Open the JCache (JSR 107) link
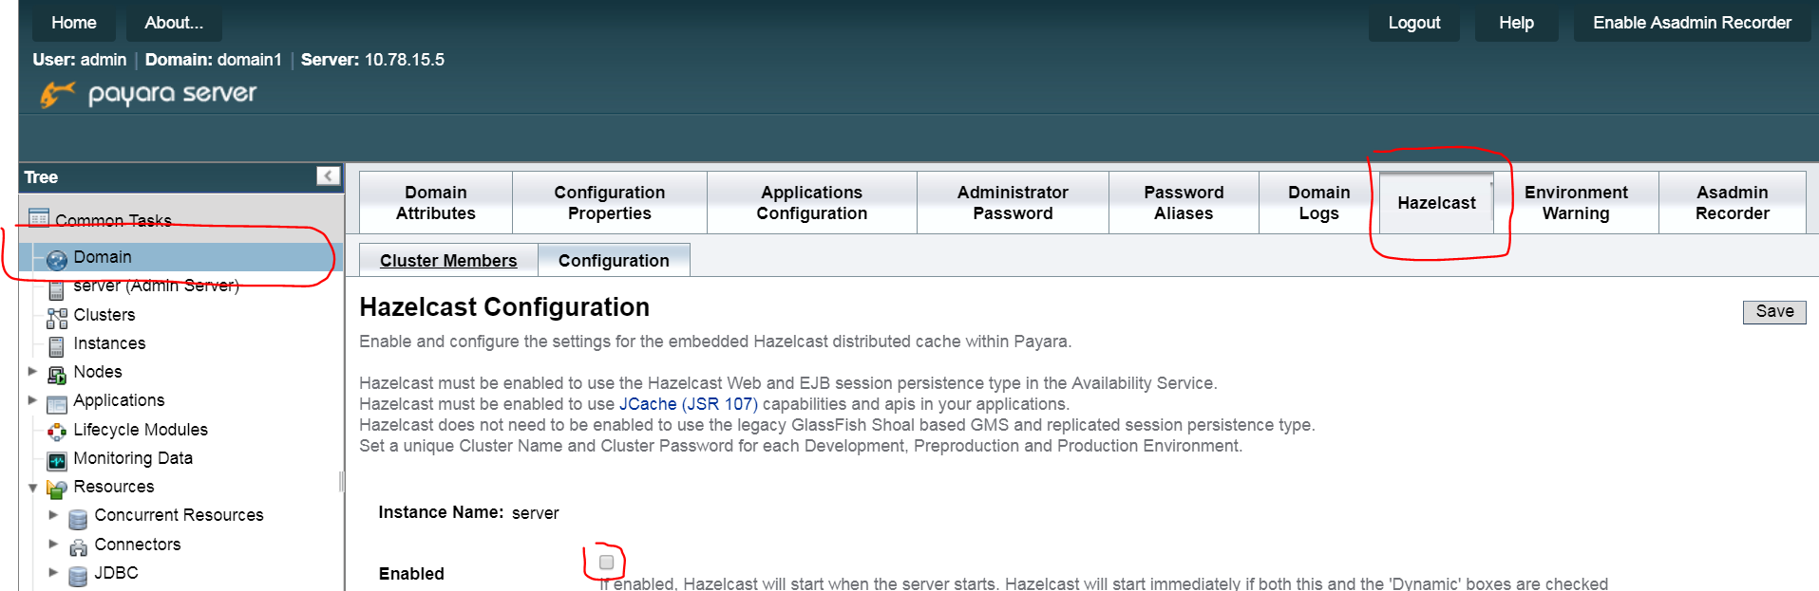Screen dimensions: 1819x591 pos(689,404)
